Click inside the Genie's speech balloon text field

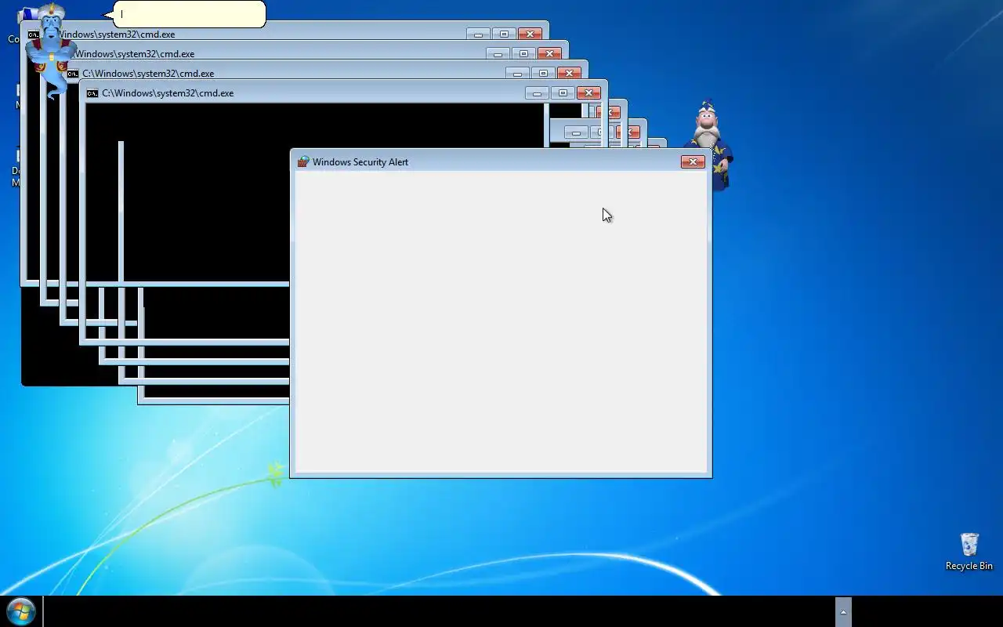click(x=190, y=14)
